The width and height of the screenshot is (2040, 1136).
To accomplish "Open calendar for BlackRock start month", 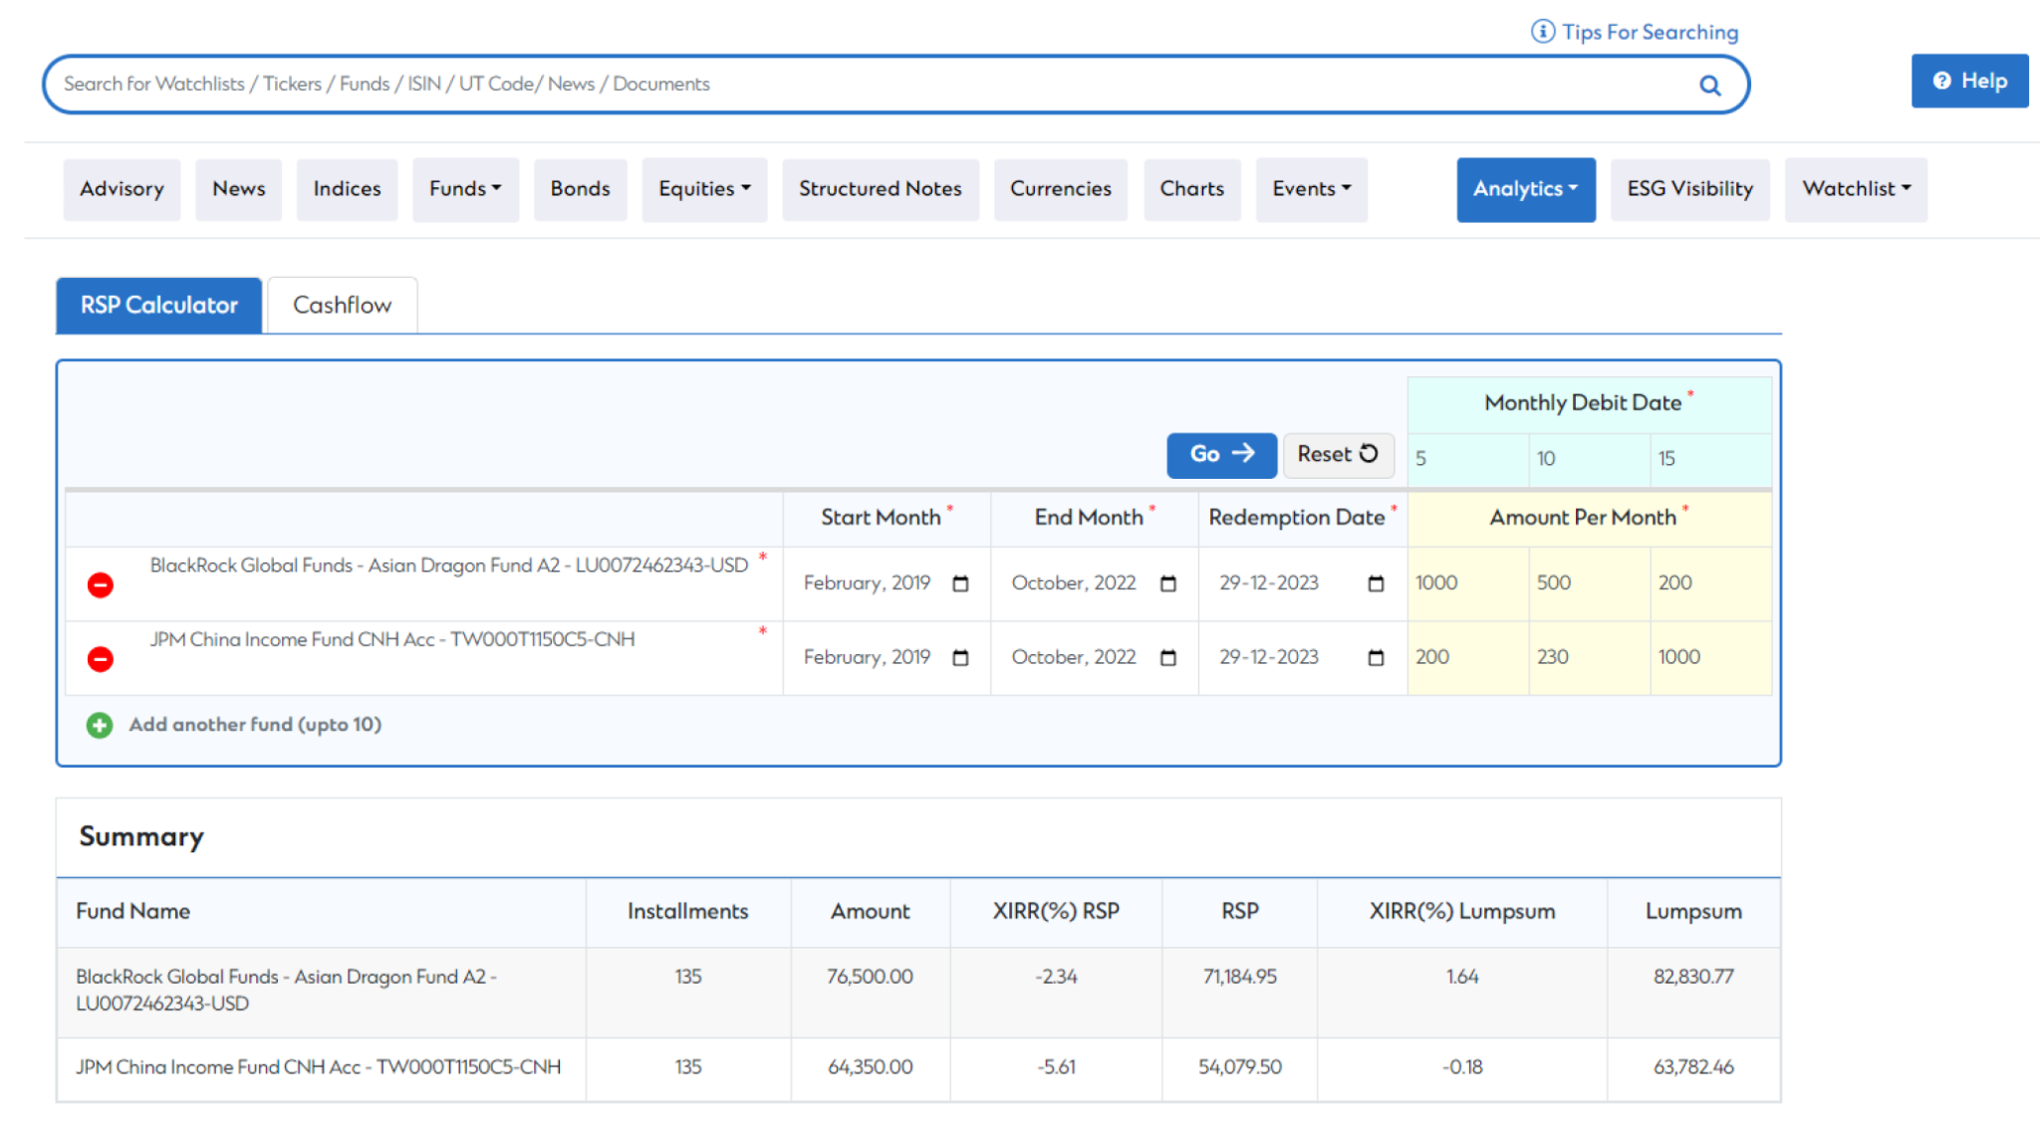I will coord(960,583).
